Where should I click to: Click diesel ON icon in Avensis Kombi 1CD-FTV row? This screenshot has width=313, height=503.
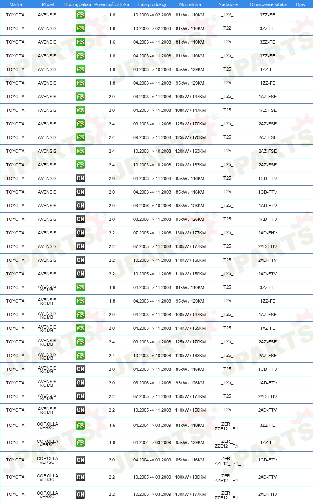80,369
